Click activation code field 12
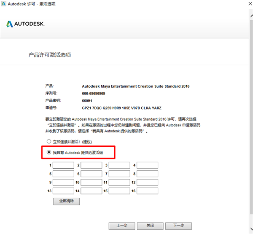This screenshot has height=234, width=253. coord(147,183)
